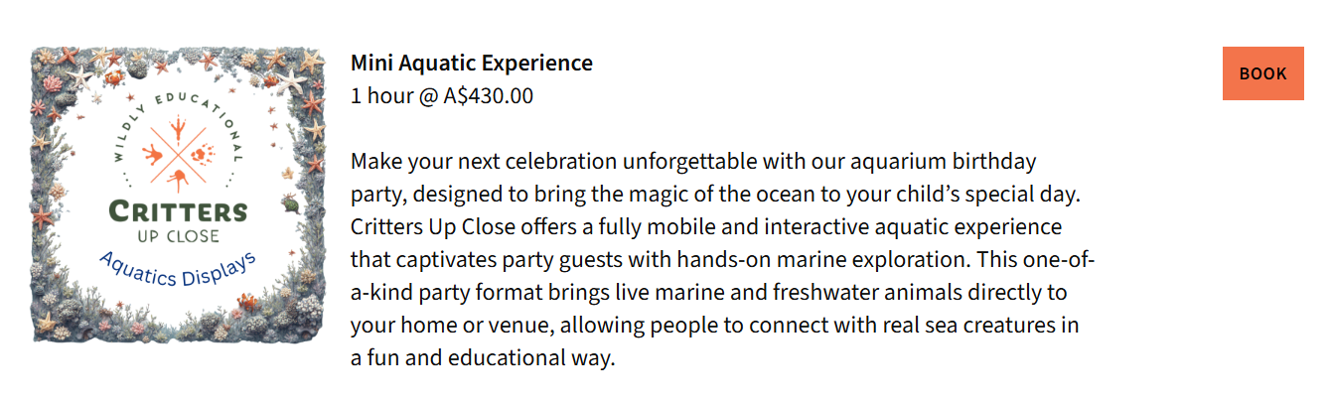Click the bottom footprint icon in the emblem
The image size is (1330, 403).
179,179
